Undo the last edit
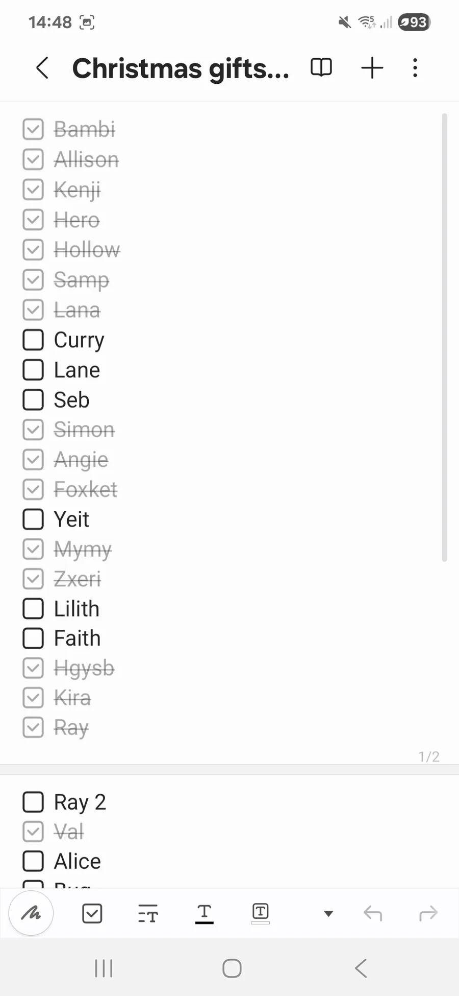Screen dimensions: 459x996 (x=373, y=913)
